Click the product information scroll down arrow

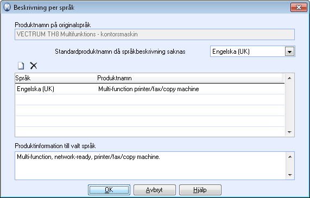coord(290,175)
